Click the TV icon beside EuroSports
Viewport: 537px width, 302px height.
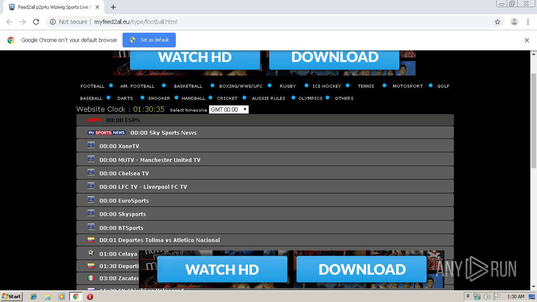(x=91, y=200)
